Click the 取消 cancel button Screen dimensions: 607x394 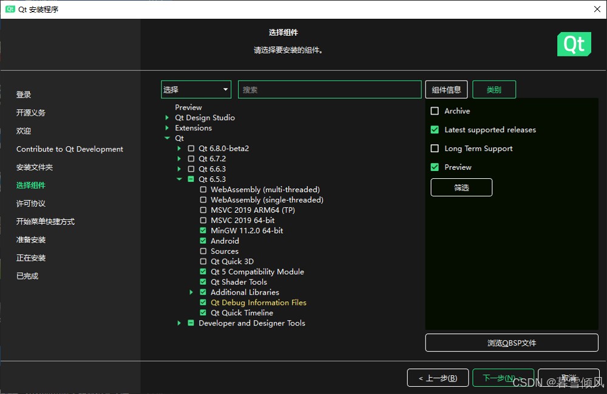tap(569, 378)
